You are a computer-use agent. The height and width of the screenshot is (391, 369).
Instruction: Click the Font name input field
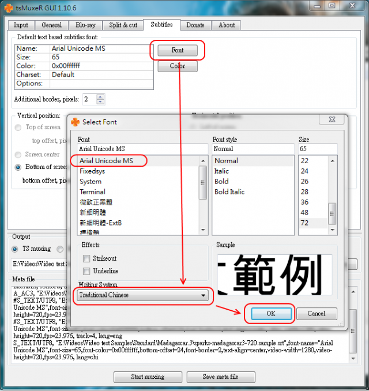[x=142, y=149]
